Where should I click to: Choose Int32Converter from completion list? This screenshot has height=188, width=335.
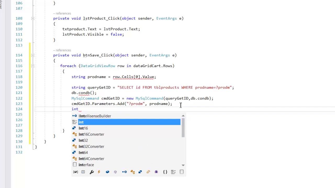pos(126,146)
